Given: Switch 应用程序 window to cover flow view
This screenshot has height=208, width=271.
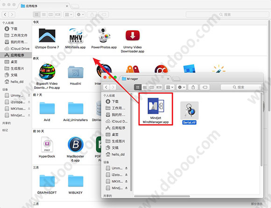Looking at the screenshot, I should click(58, 14).
